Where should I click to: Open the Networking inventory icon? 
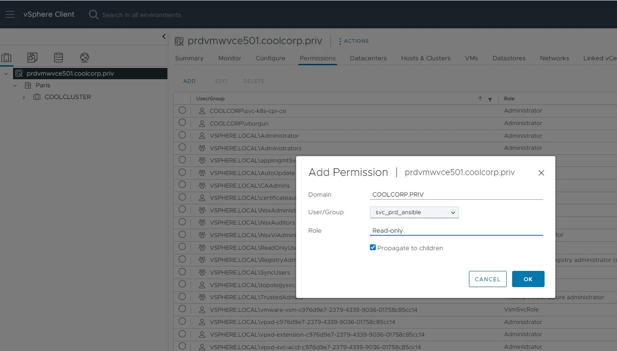[x=85, y=57]
